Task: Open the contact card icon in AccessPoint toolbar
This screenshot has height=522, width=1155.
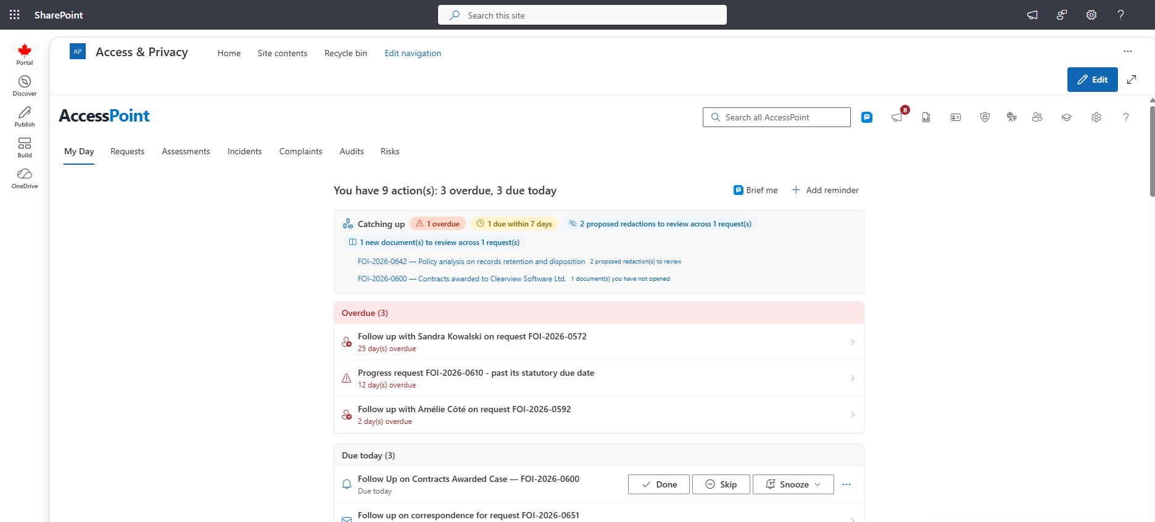Action: (x=956, y=117)
